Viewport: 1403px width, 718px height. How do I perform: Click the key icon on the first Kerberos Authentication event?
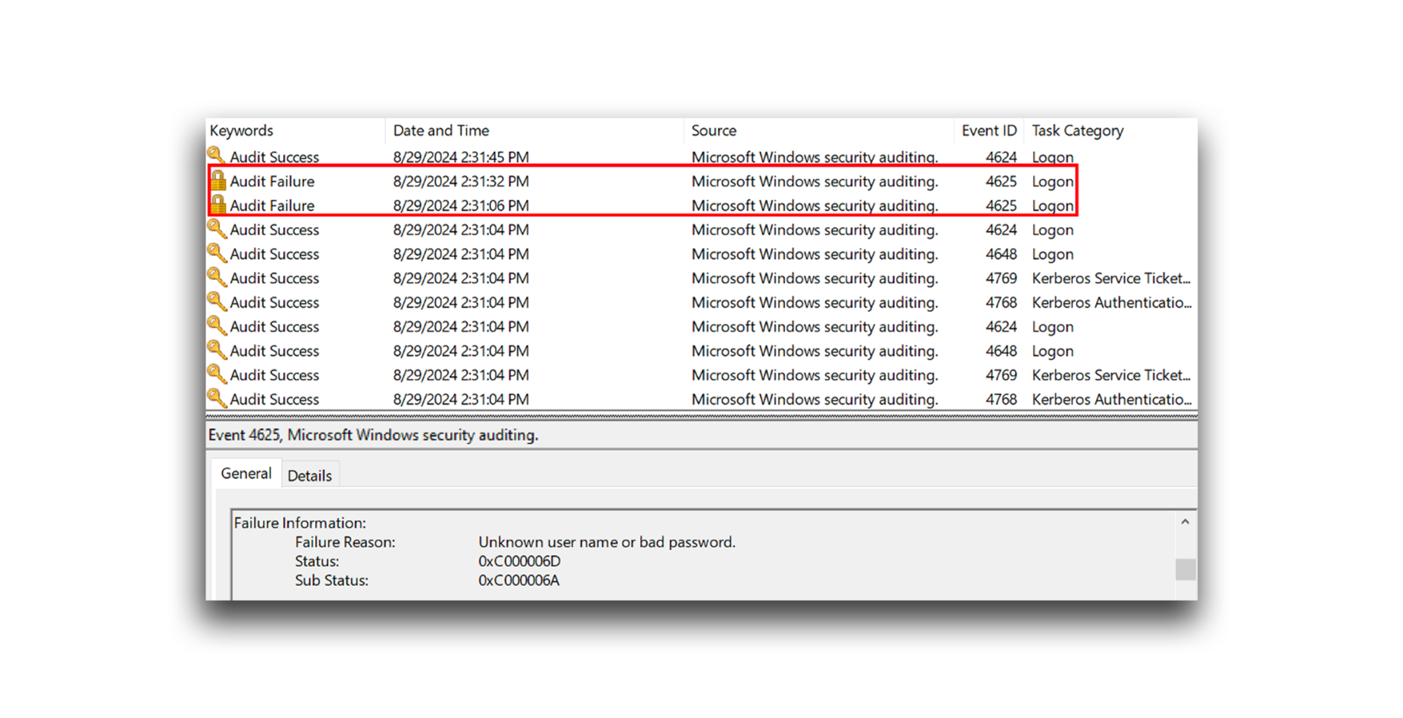pos(218,302)
